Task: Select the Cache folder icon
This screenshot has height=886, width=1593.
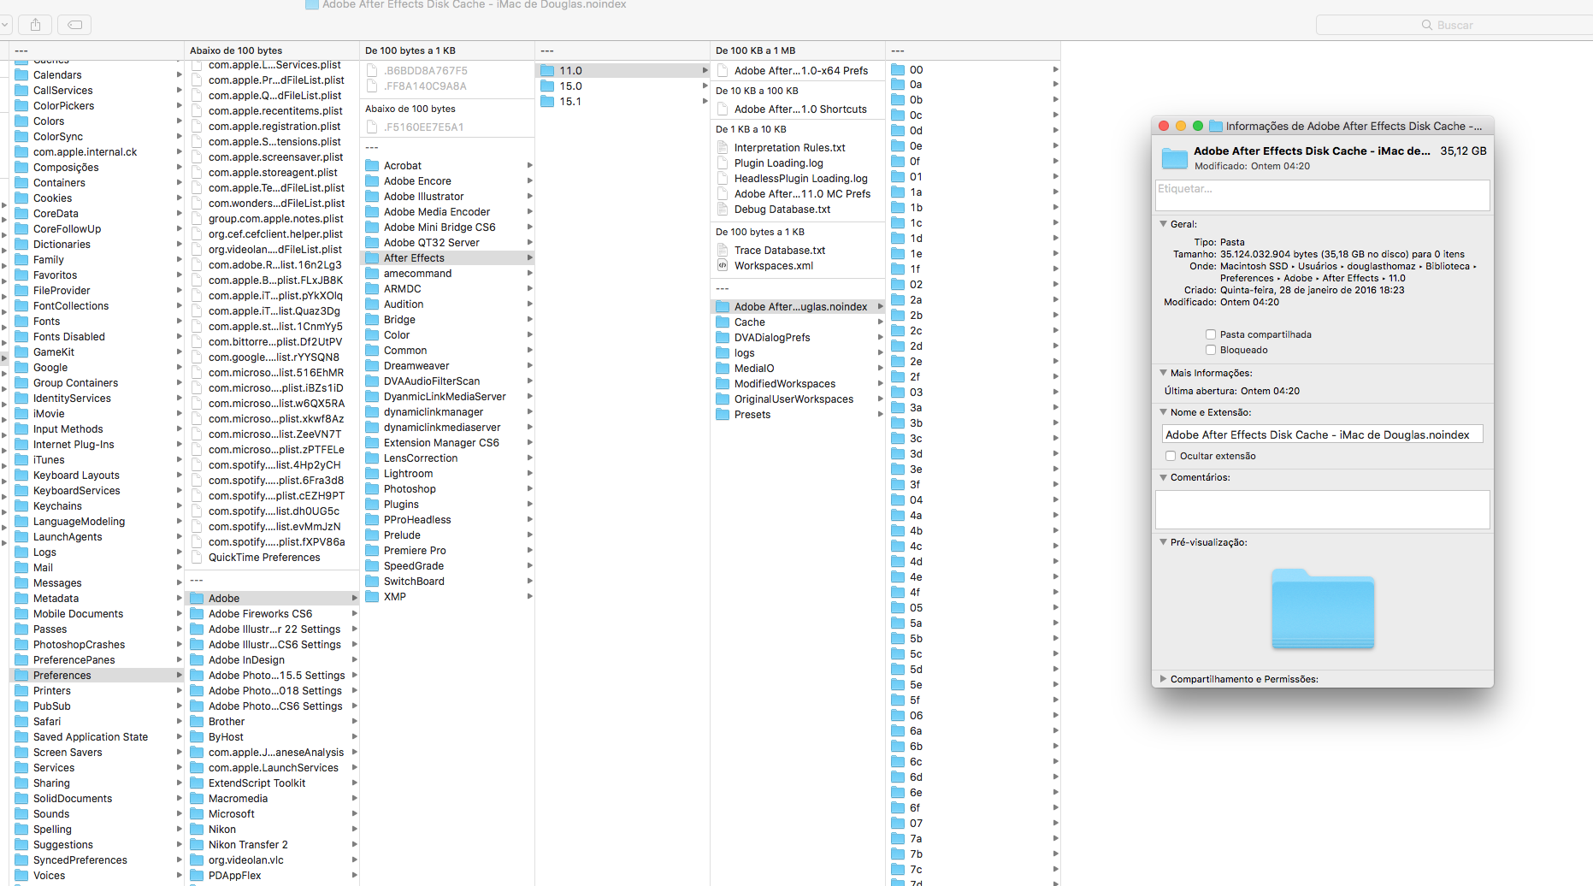Action: [723, 322]
